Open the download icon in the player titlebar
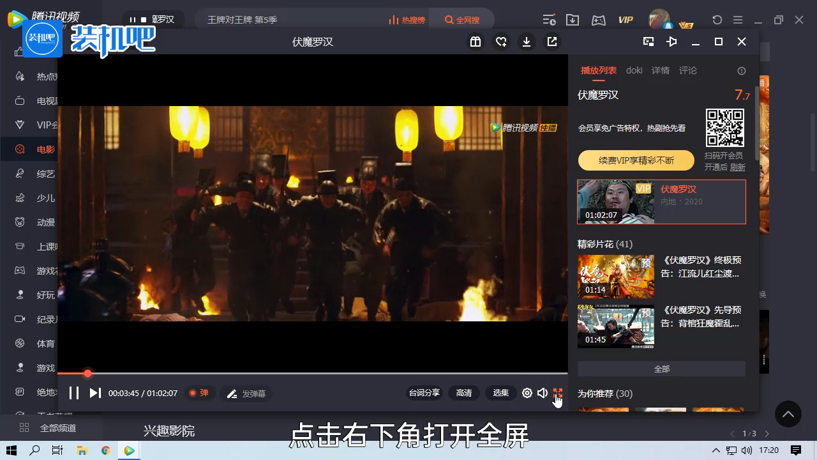817x460 pixels. [x=527, y=42]
